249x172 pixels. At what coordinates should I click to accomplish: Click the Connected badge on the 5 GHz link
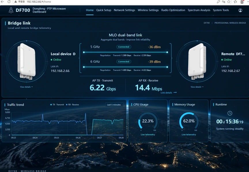[124, 47]
